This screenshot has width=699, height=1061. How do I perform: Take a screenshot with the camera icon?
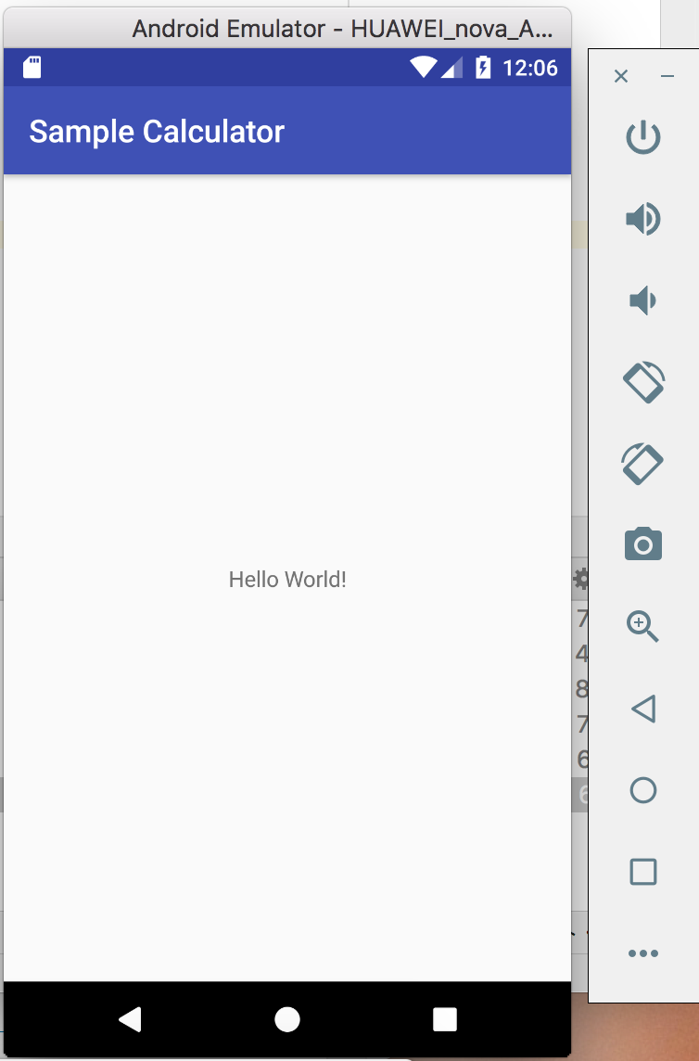[642, 544]
